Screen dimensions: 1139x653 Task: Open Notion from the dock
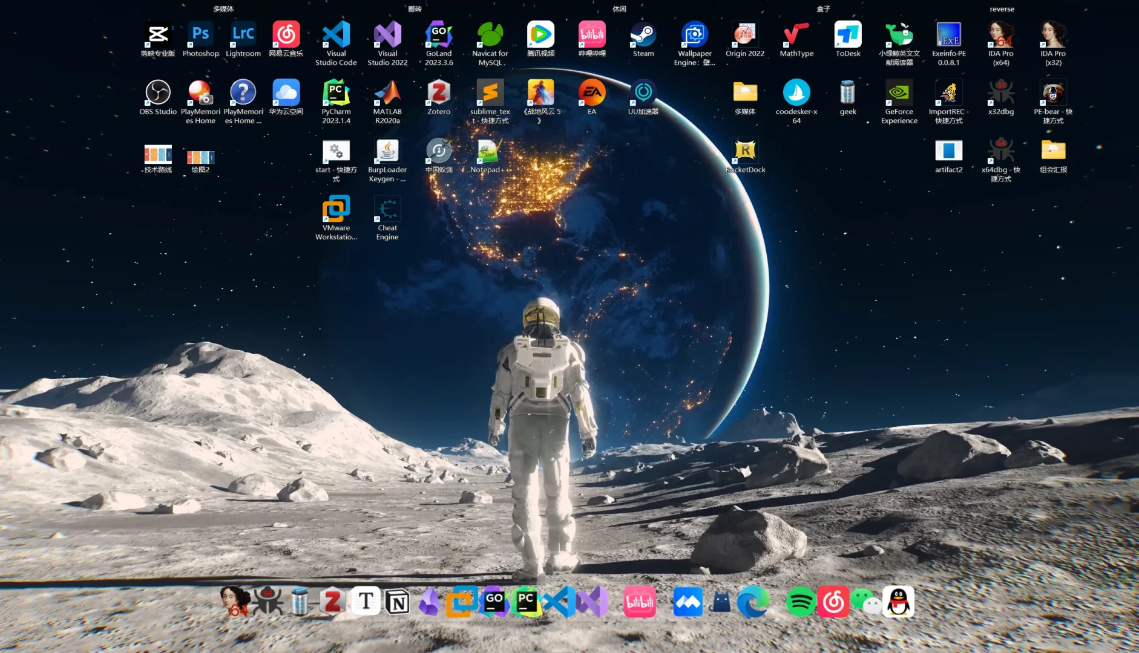coord(398,602)
